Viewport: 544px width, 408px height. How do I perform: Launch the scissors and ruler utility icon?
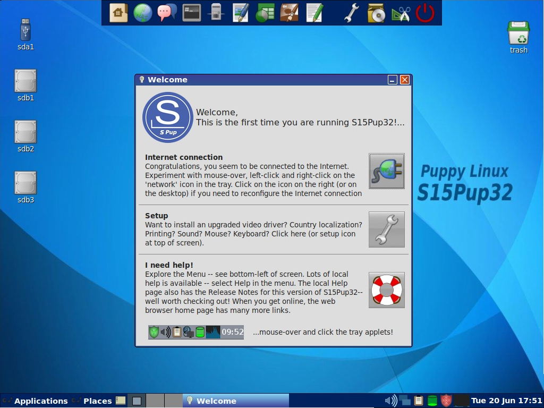click(401, 13)
